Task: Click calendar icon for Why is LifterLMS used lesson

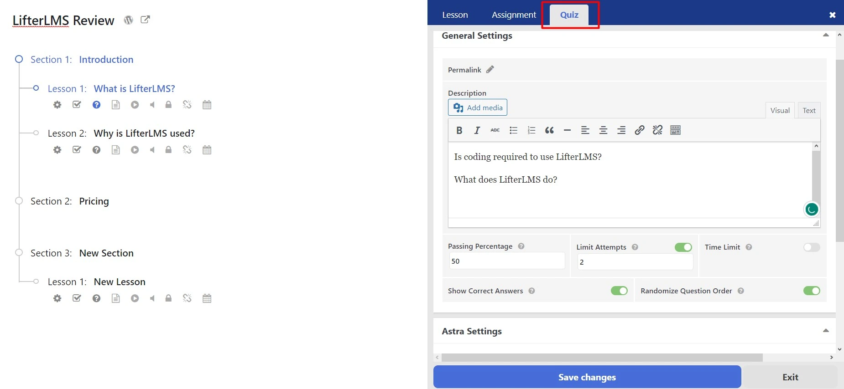Action: (207, 150)
